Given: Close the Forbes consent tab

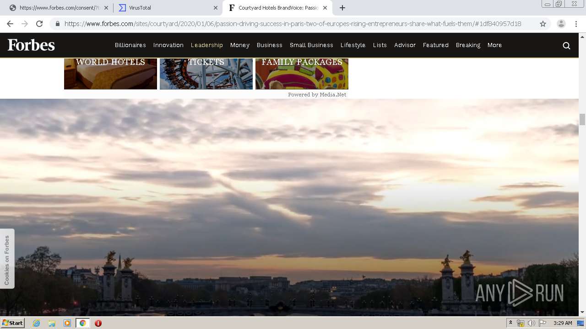Looking at the screenshot, I should (x=106, y=8).
